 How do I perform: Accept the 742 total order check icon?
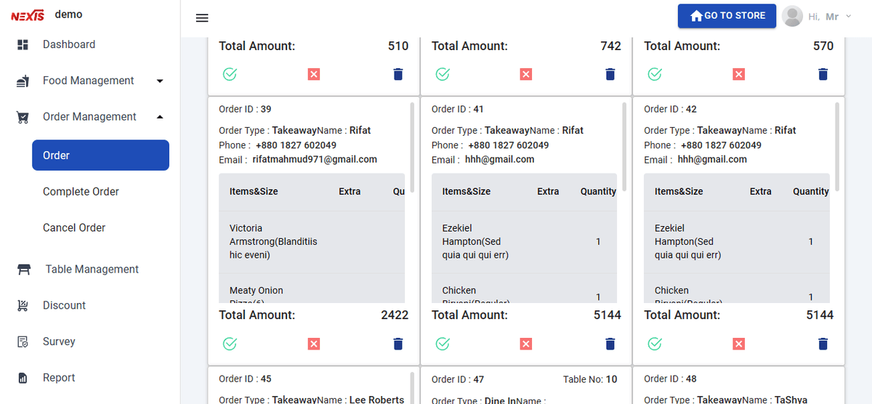[x=443, y=74]
